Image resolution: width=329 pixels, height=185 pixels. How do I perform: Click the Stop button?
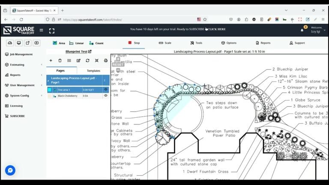pyautogui.click(x=134, y=43)
